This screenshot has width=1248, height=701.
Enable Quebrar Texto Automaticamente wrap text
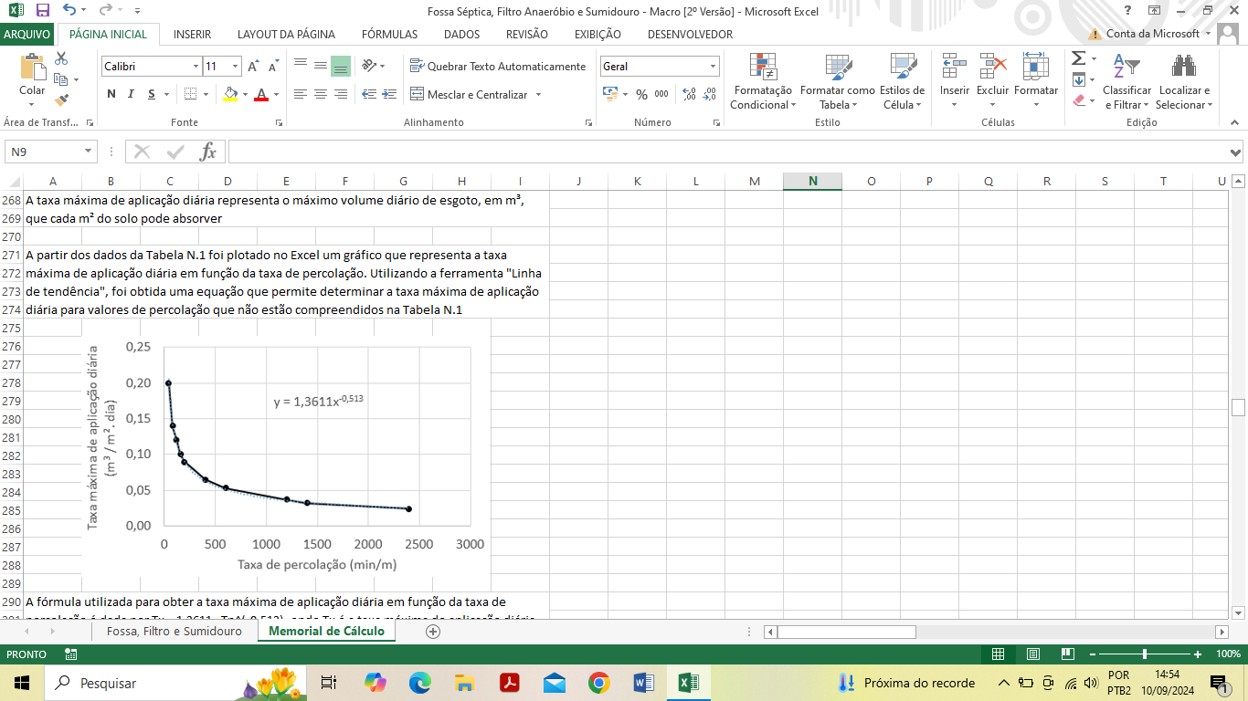[498, 67]
